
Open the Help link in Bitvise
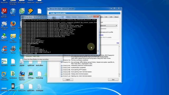(118, 43)
